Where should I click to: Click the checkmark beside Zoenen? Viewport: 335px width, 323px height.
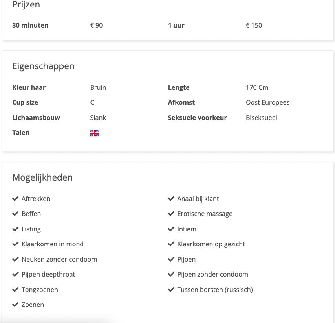pos(15,305)
